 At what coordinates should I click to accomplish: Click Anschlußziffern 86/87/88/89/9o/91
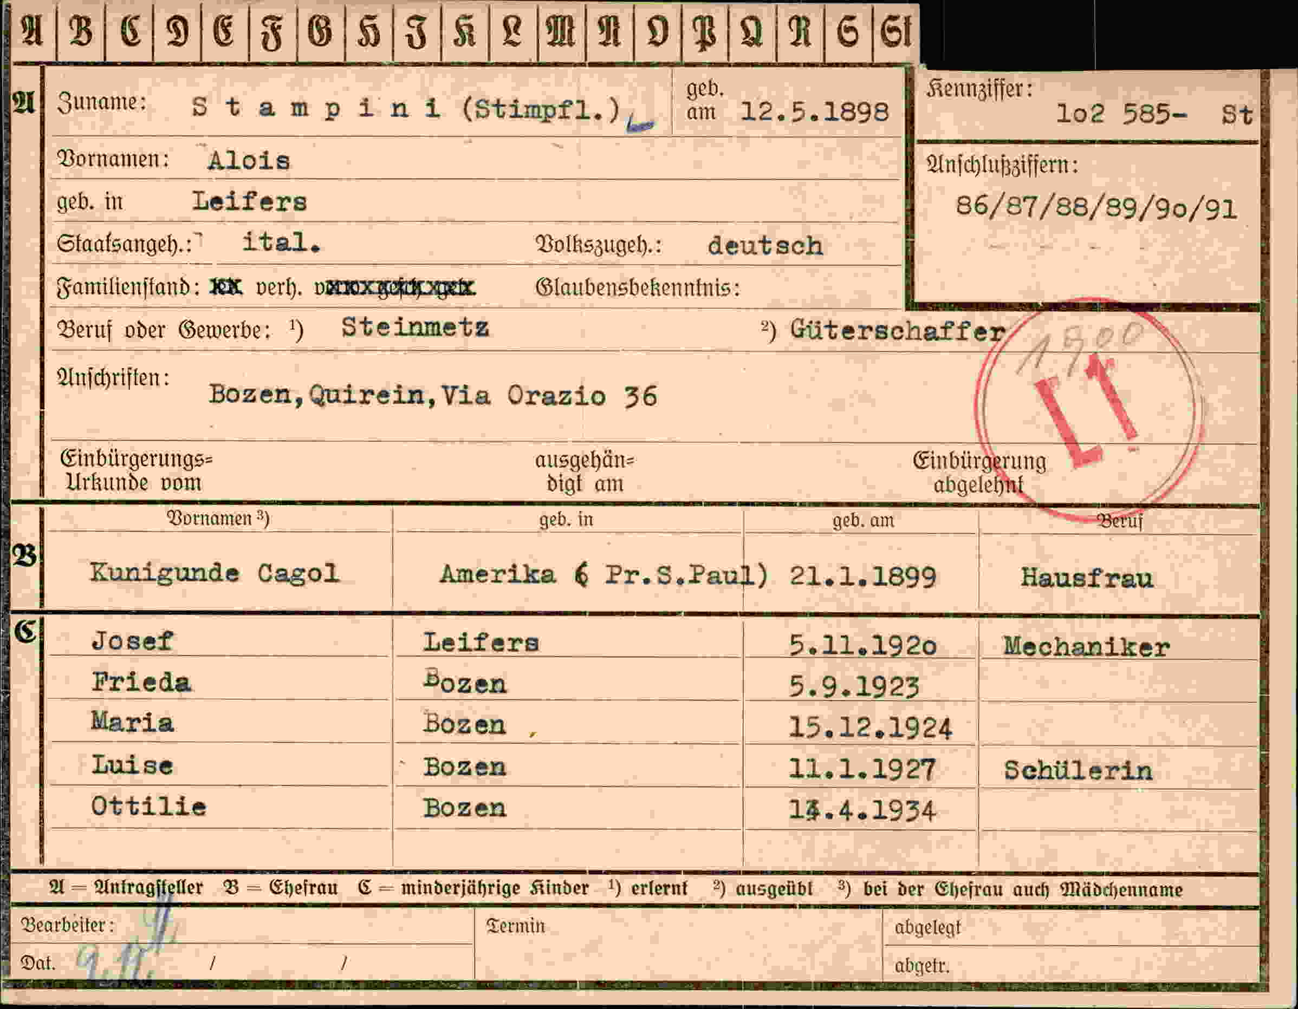tap(1096, 208)
